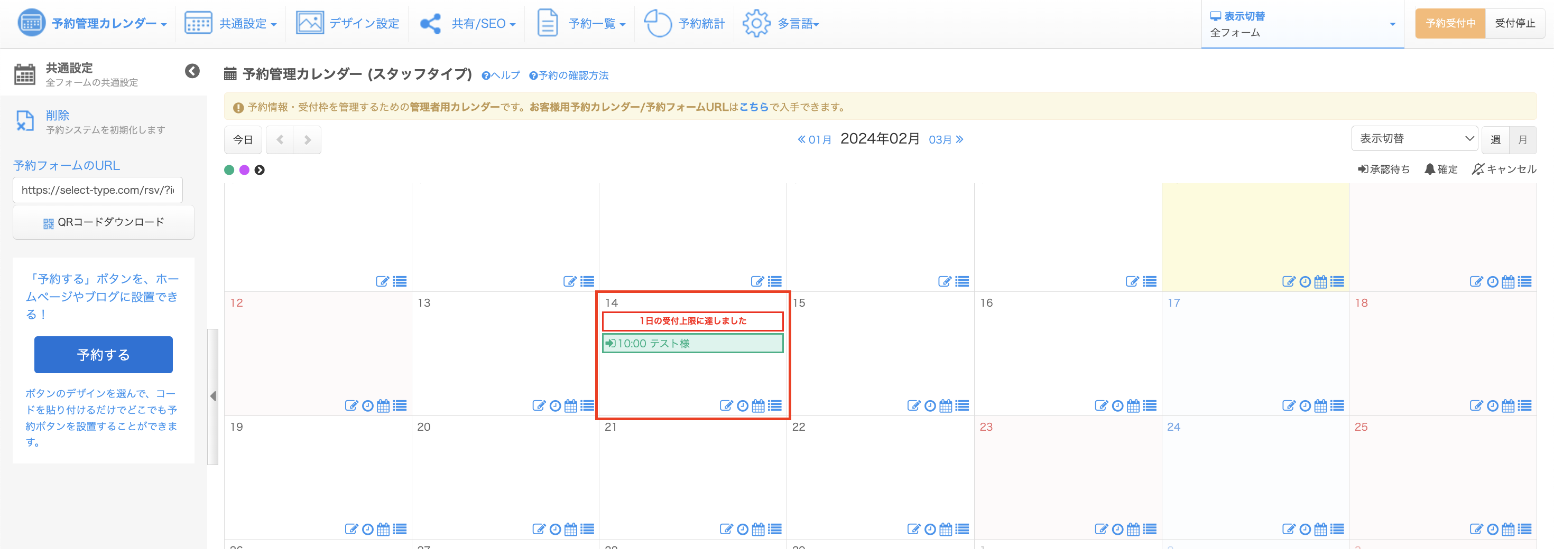Image resolution: width=1554 pixels, height=549 pixels.
Task: Open the 共通設定 dropdown menu
Action: click(230, 24)
